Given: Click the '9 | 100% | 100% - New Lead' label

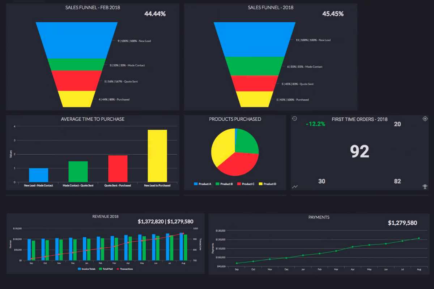Looking at the screenshot, I should point(134,41).
